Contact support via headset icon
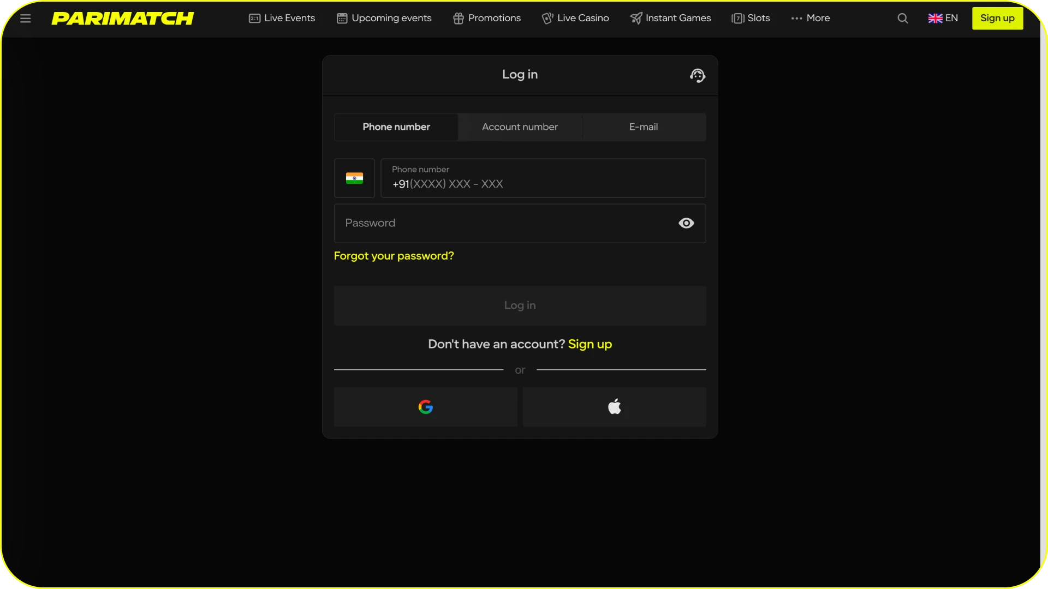Image resolution: width=1048 pixels, height=589 pixels. (698, 75)
